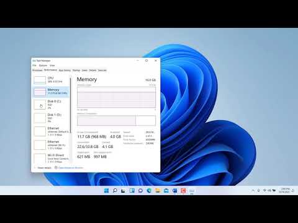This screenshot has height=223, width=298.
Task: Collapse view with Fewer details
Action: (43, 168)
